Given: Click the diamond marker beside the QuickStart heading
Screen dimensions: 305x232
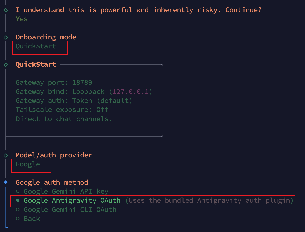Looking at the screenshot, I should [x=6, y=65].
